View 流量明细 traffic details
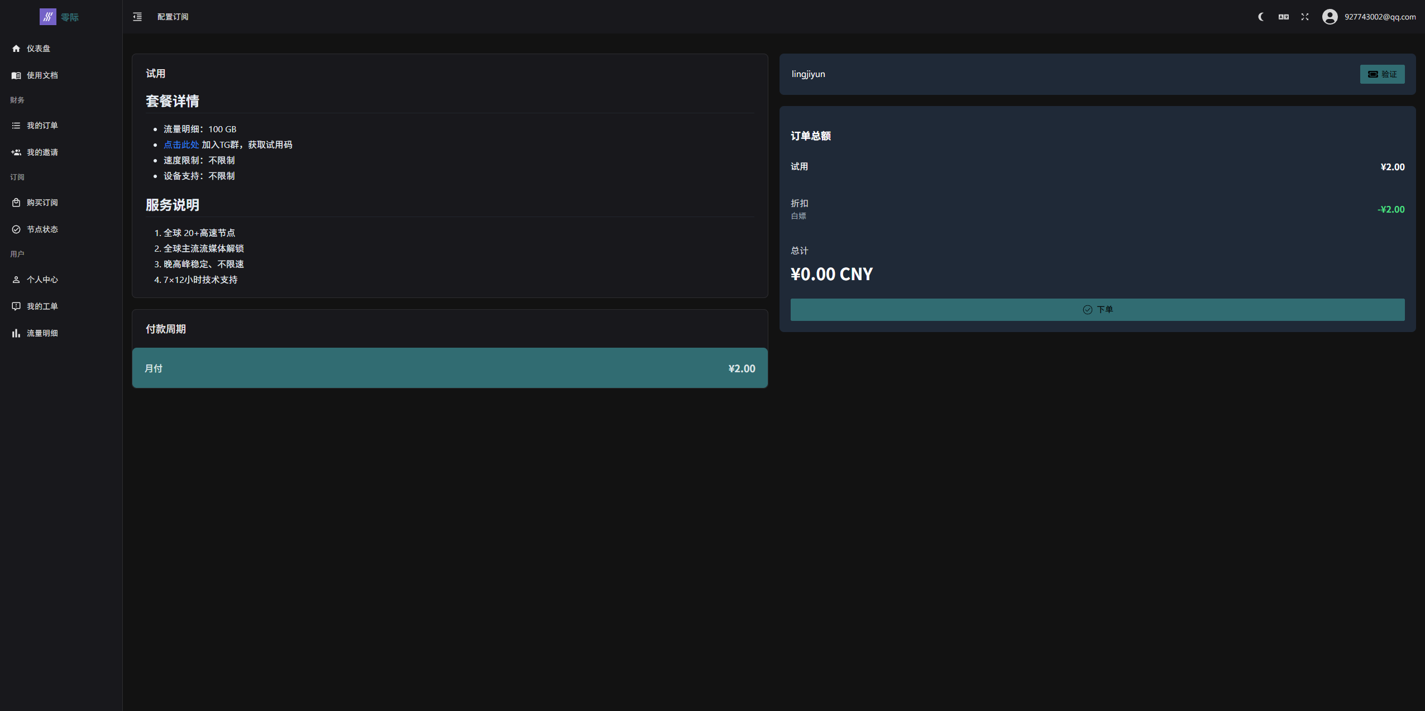The height and width of the screenshot is (711, 1425). click(x=42, y=333)
